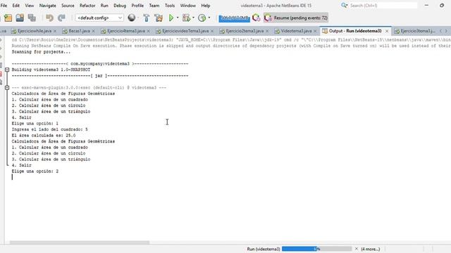451x253 pixels.
Task: Click the (4 more...) tasks link
Action: pyautogui.click(x=371, y=249)
